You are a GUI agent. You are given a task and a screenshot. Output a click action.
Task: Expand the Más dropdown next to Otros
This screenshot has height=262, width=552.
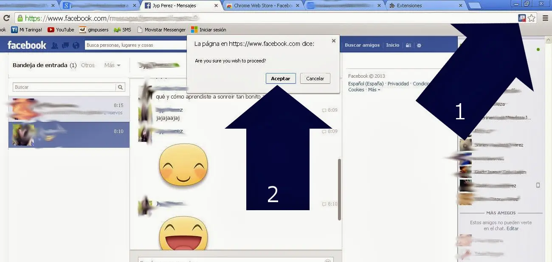pyautogui.click(x=113, y=65)
